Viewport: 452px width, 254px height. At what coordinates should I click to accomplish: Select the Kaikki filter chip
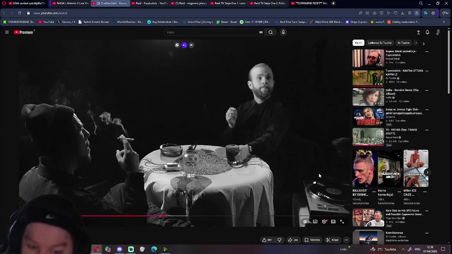[x=358, y=43]
